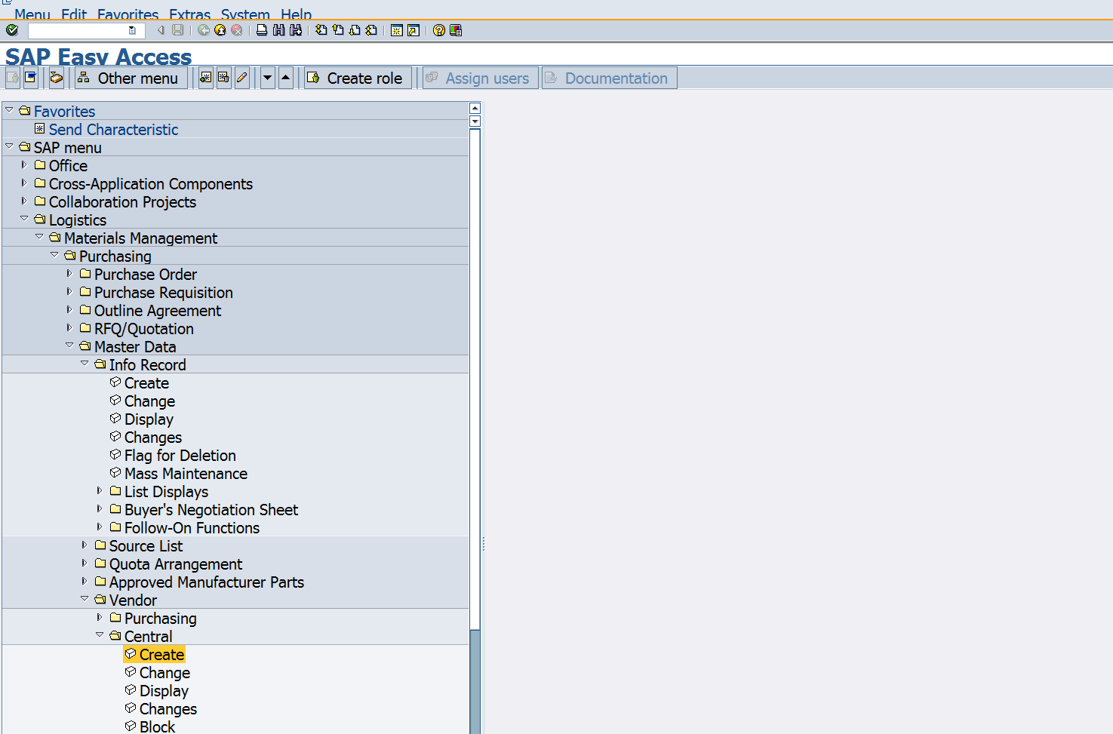The image size is (1113, 734).
Task: Select the Send Characteristic favorite
Action: [x=113, y=130]
